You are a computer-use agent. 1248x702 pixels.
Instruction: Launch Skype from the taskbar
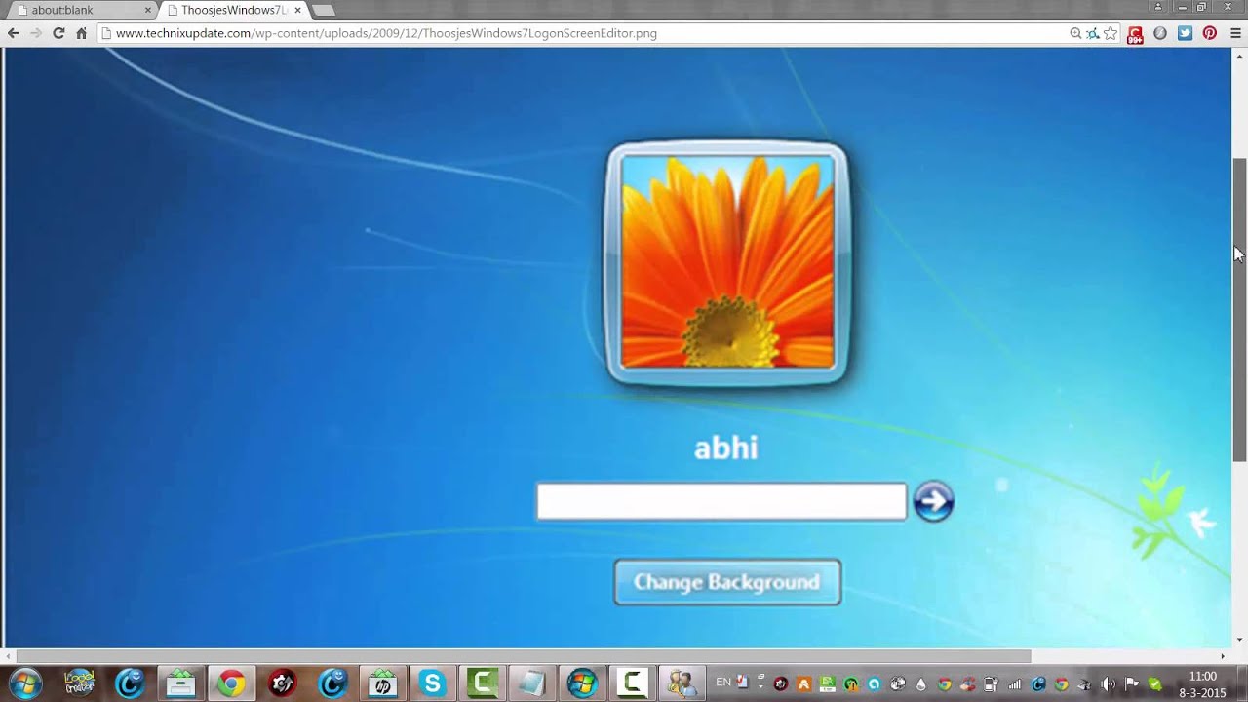point(432,683)
